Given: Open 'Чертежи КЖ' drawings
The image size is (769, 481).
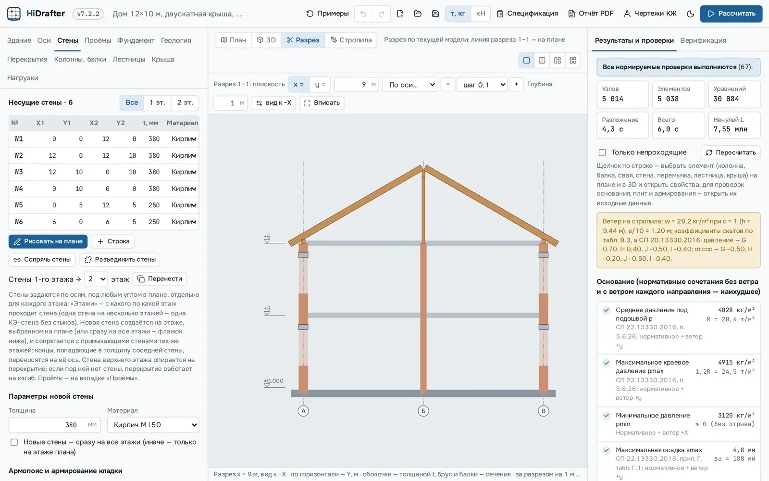Looking at the screenshot, I should pos(650,13).
